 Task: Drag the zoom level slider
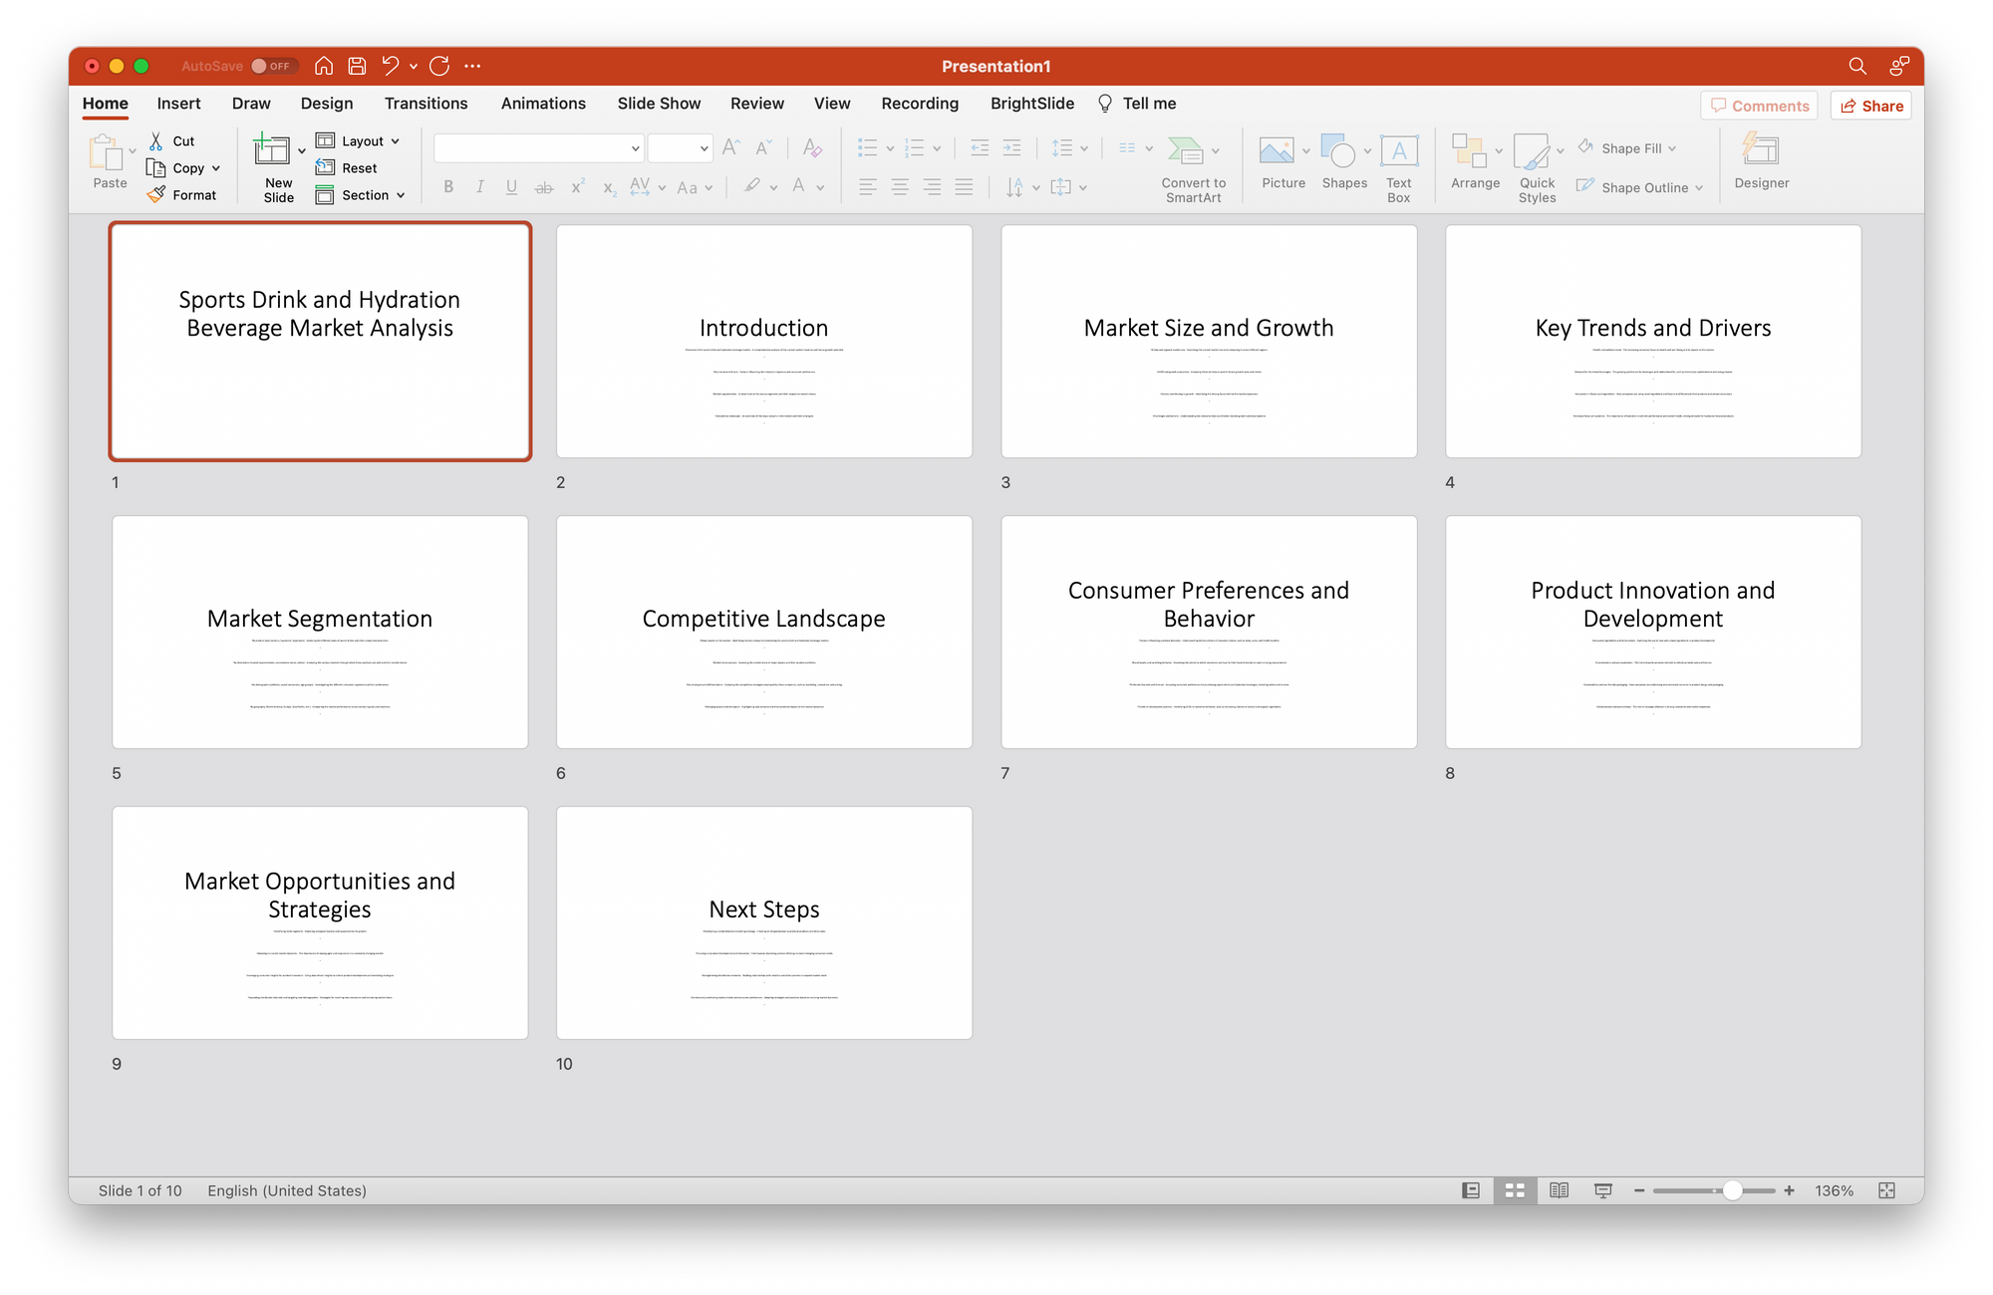pos(1730,1190)
